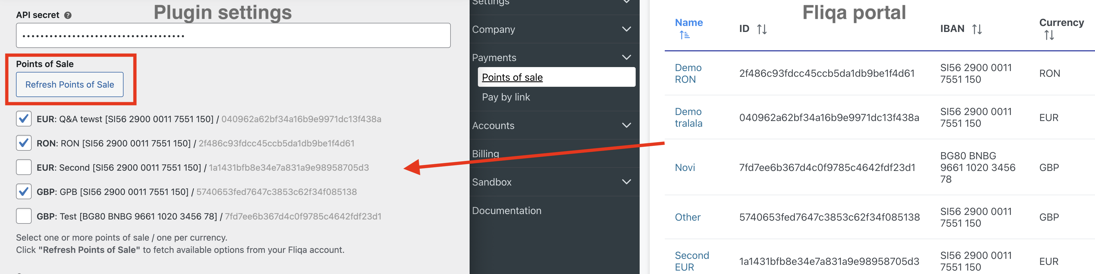The height and width of the screenshot is (274, 1095).
Task: Click into the API secret field
Action: click(x=233, y=35)
